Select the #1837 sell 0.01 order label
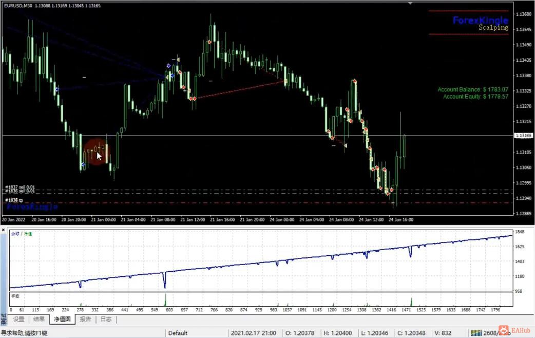 coord(20,187)
